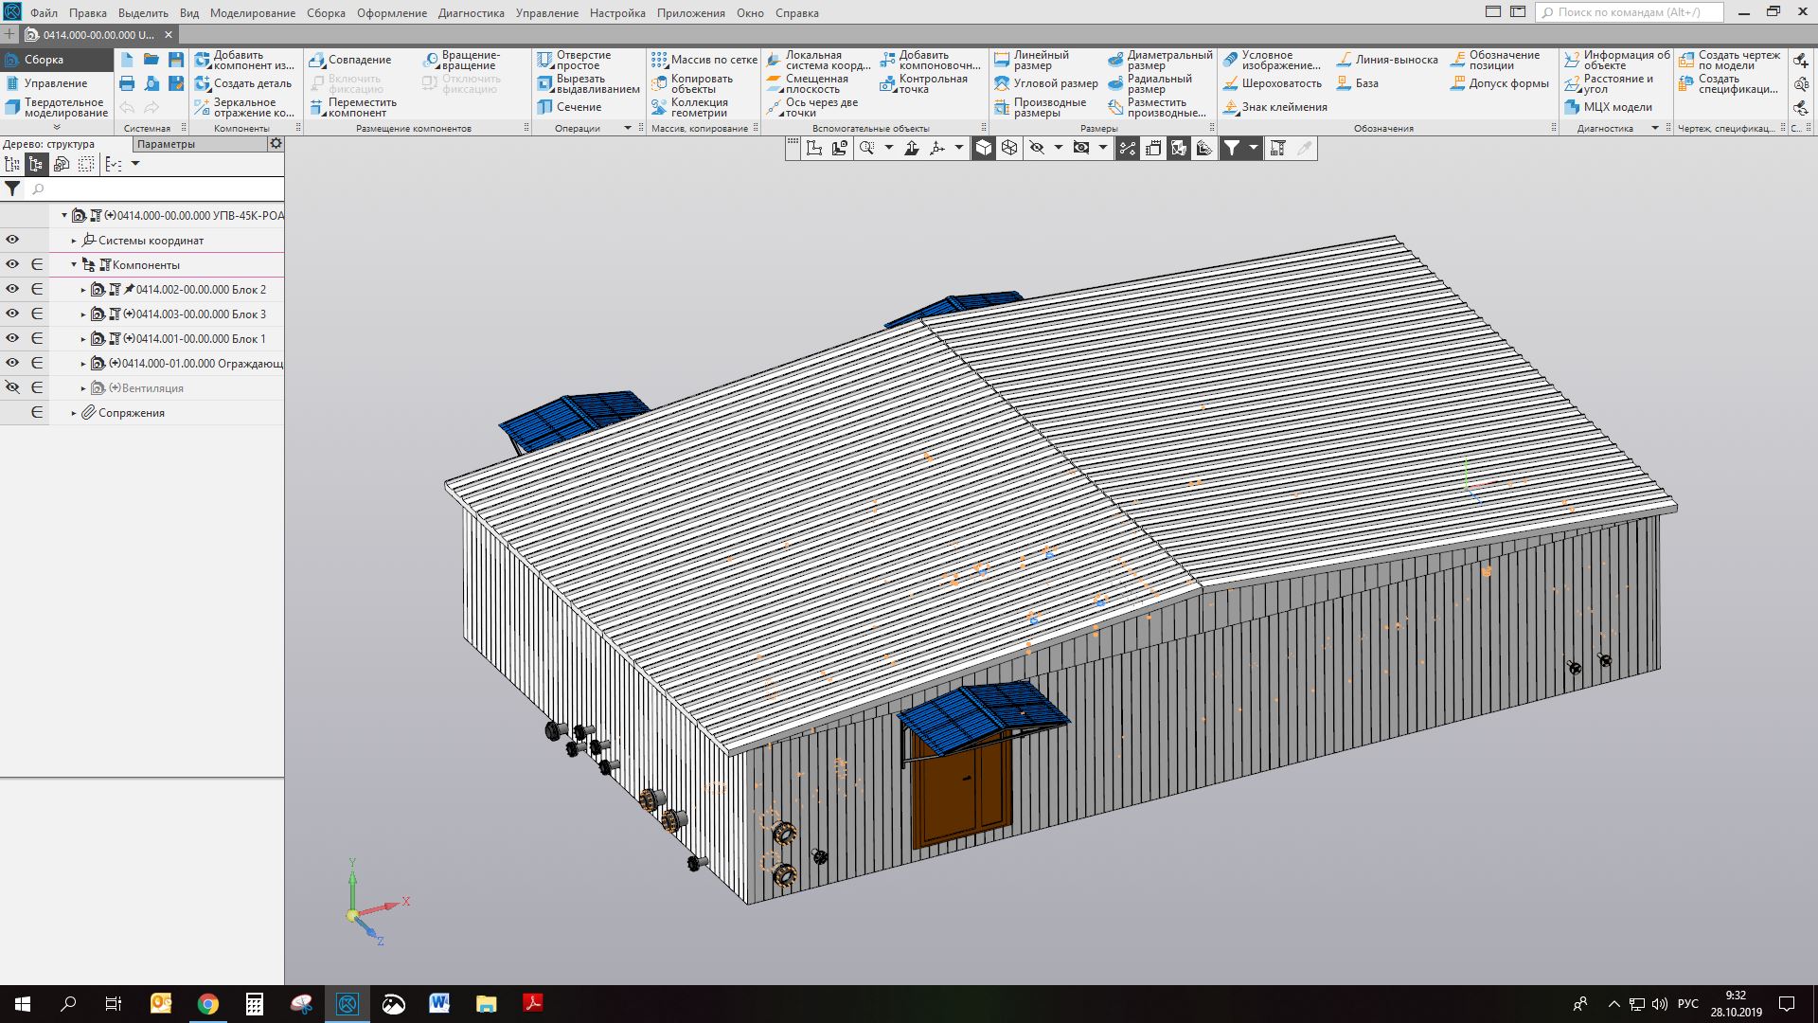Show hidden Вентиляция component via eye
Screen dimensions: 1818x1023
[12, 387]
